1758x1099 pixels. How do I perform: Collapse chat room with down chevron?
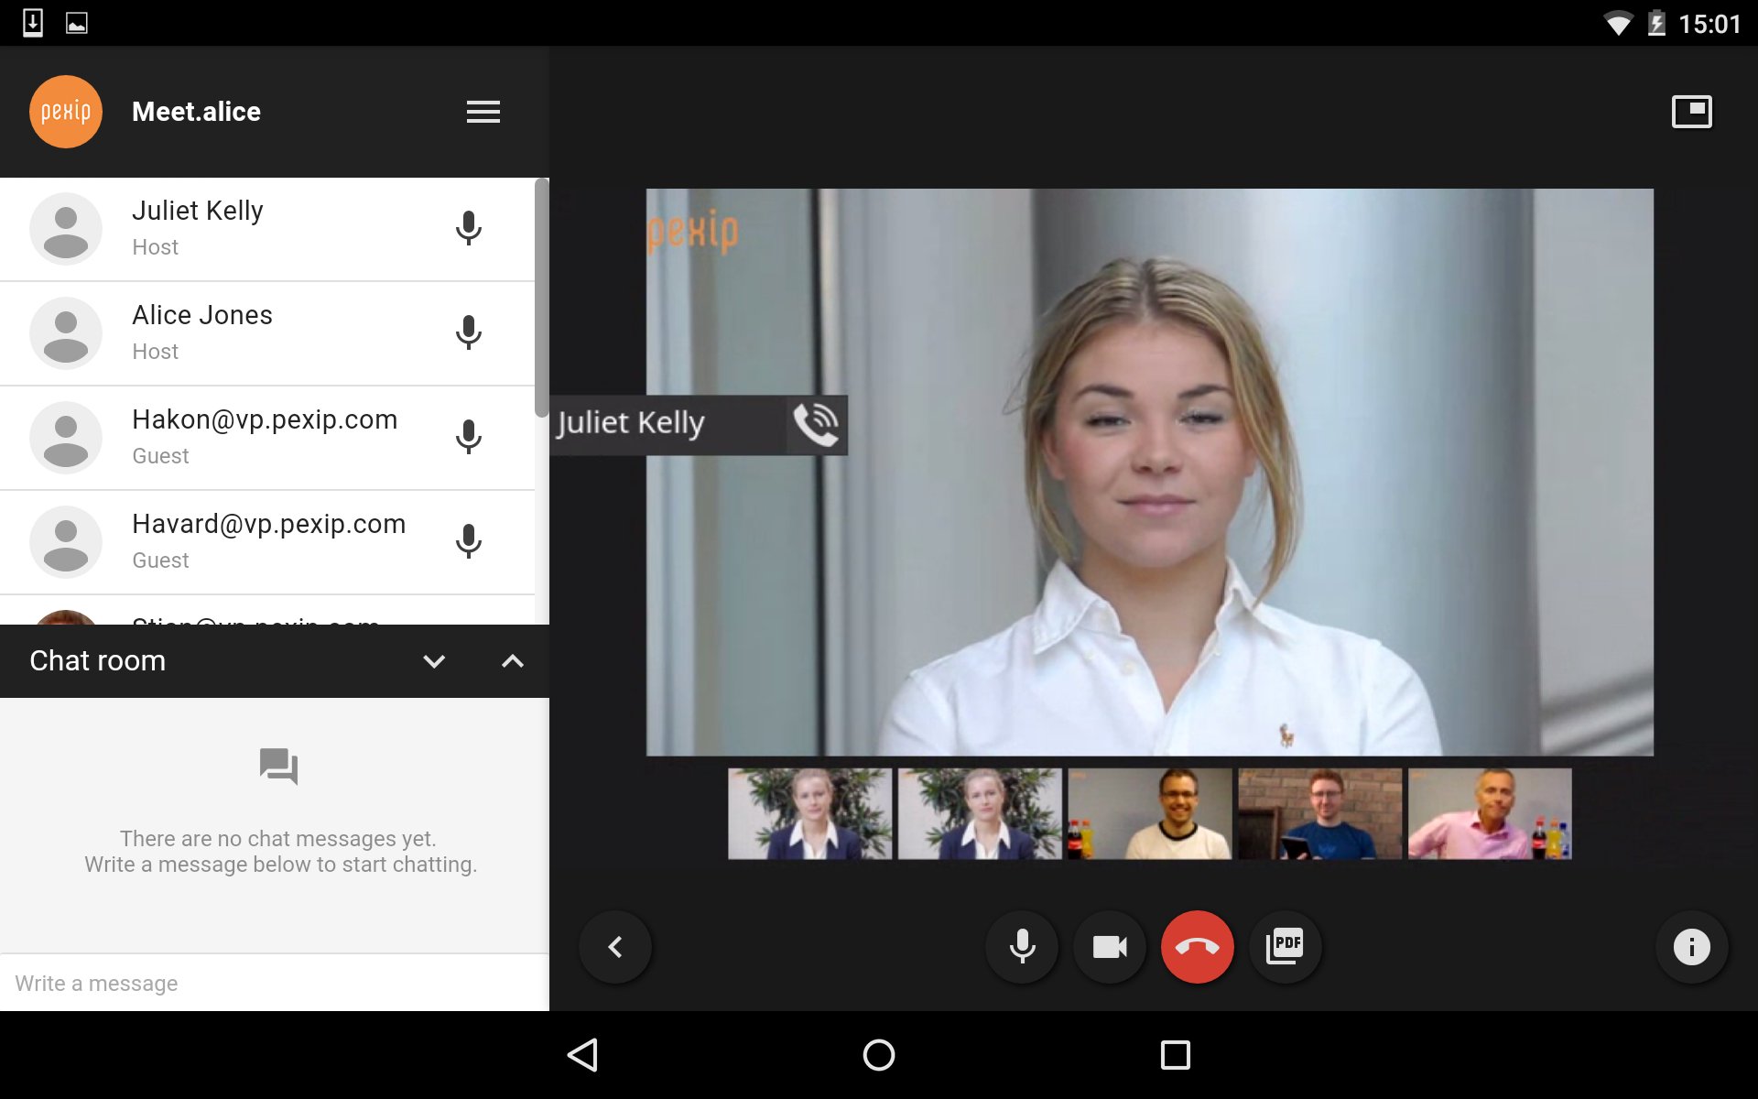(434, 661)
